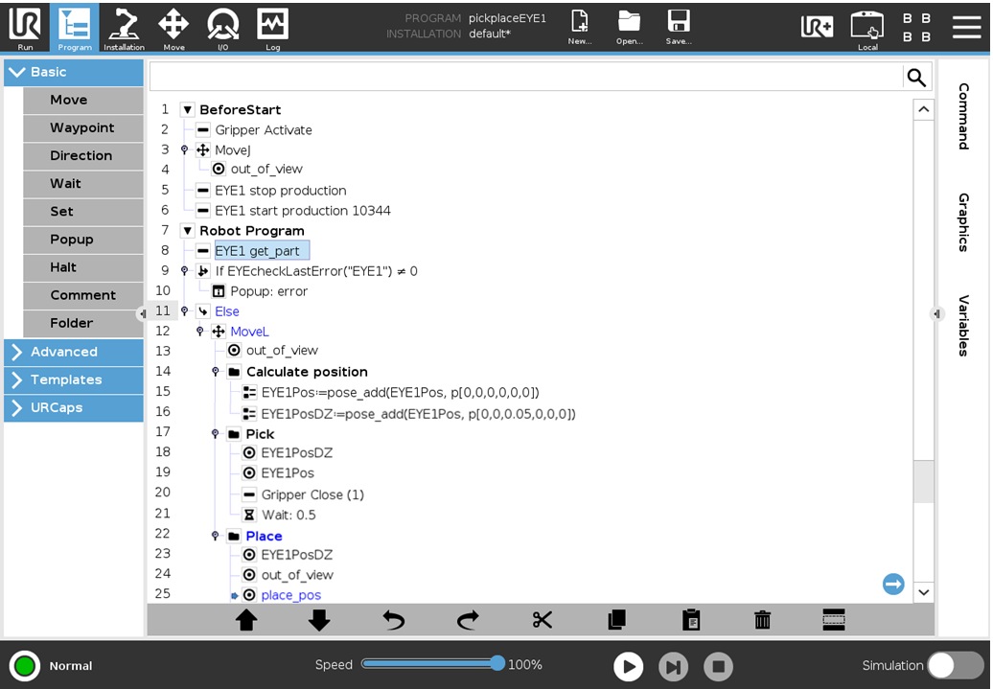Viewport: 993px width, 689px height.
Task: Cut the selected node with scissors
Action: point(543,620)
